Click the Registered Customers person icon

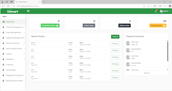pos(3,75)
